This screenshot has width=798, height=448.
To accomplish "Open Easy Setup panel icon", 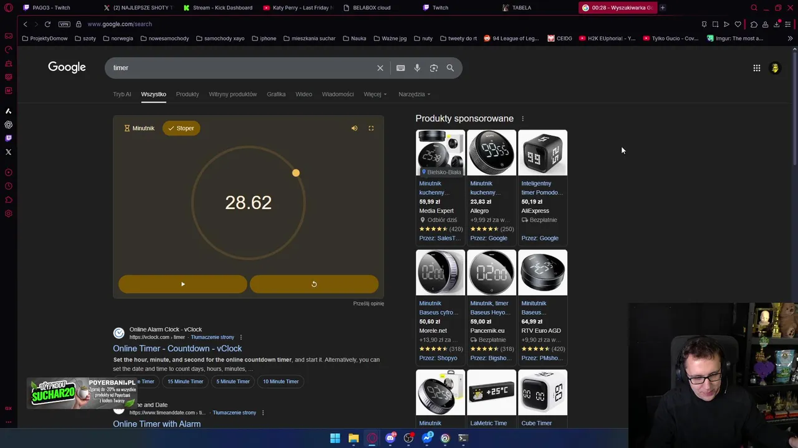I will (x=788, y=24).
